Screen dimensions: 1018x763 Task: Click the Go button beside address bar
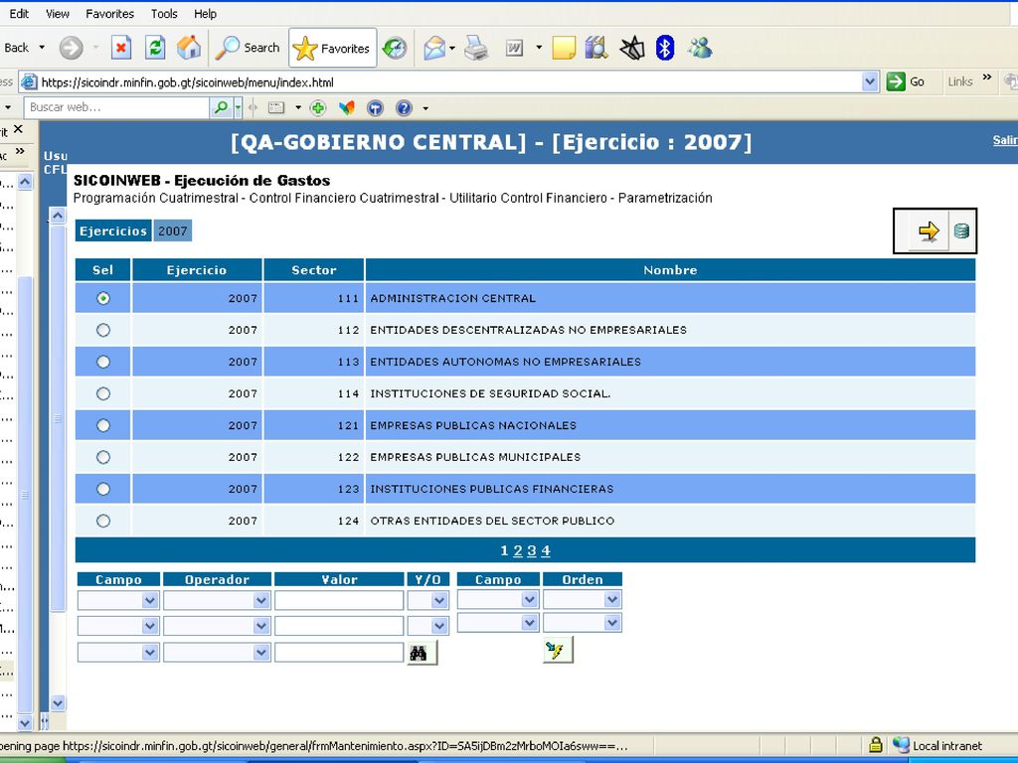[x=906, y=81]
